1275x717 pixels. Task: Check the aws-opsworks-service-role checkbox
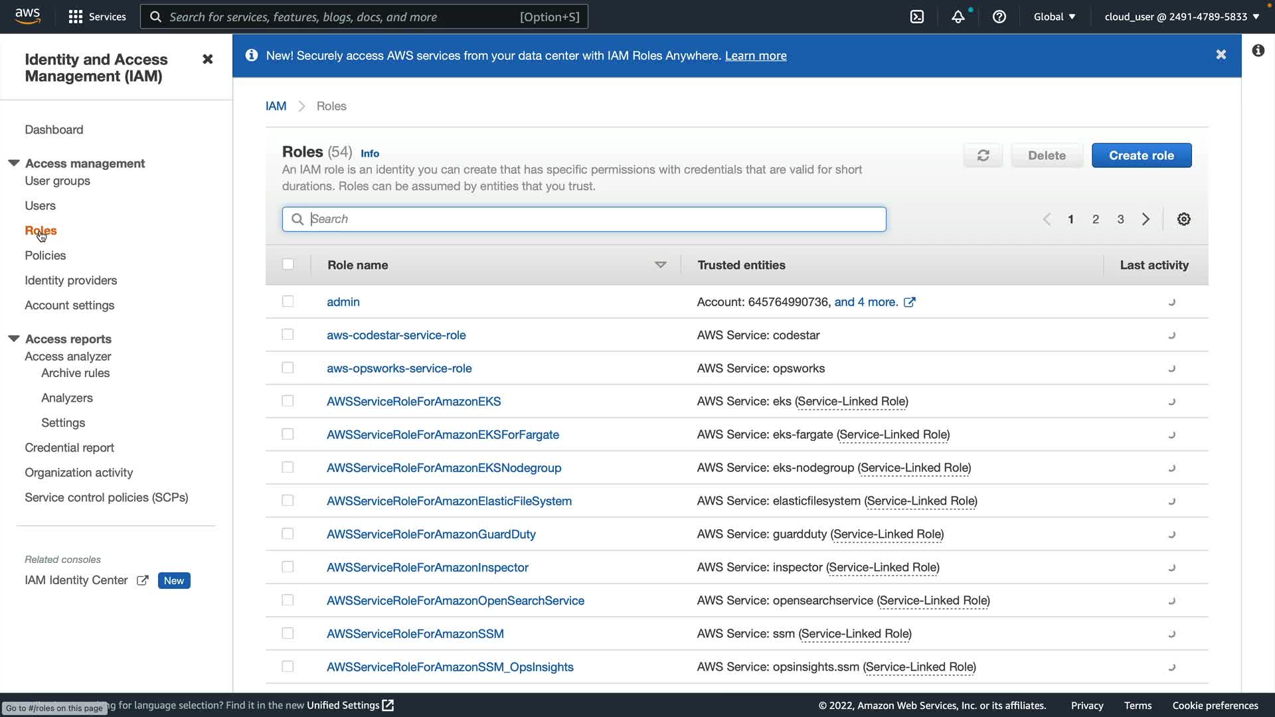[x=288, y=368]
